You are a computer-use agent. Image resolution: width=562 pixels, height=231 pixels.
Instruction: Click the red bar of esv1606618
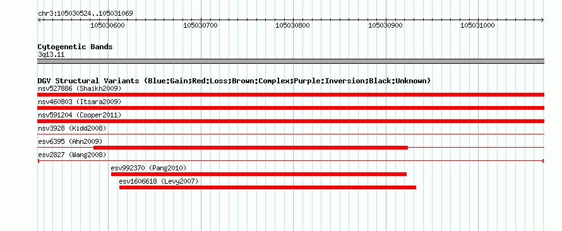(268, 187)
